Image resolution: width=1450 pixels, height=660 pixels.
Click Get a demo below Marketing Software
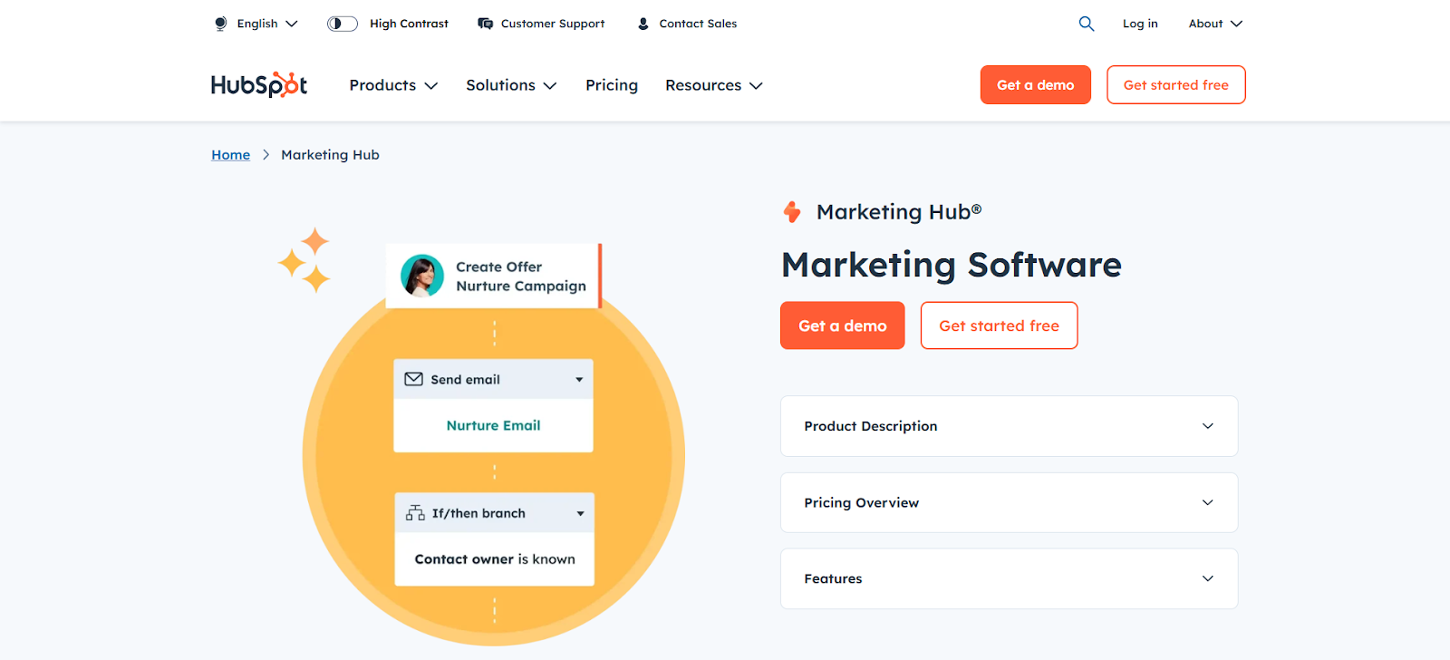click(843, 325)
